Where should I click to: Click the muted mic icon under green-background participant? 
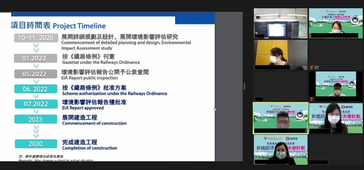click(312, 99)
